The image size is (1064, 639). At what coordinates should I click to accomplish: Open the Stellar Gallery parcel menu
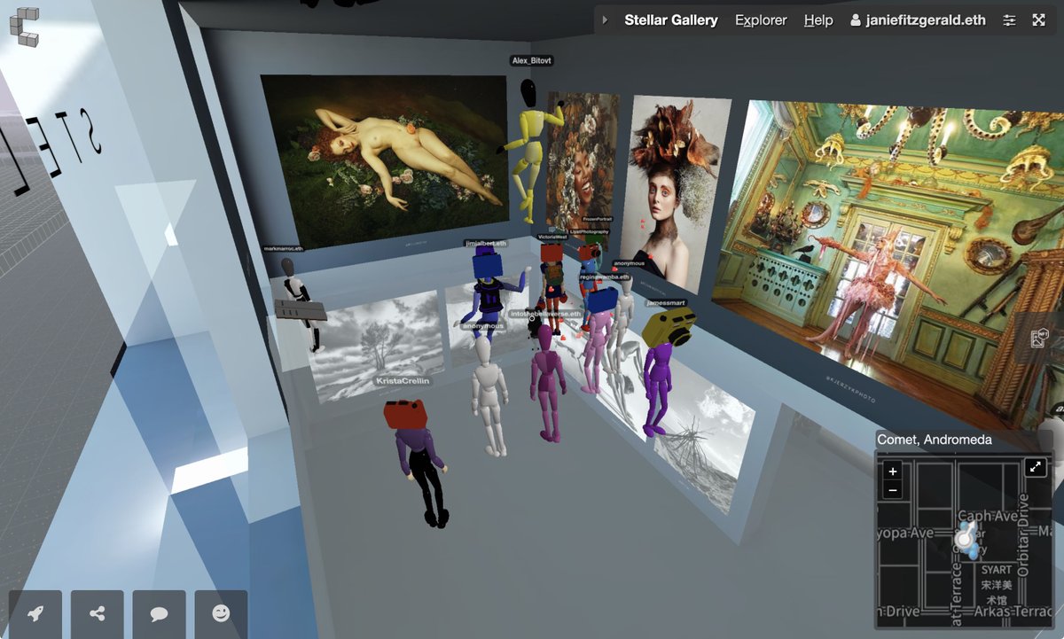(671, 20)
